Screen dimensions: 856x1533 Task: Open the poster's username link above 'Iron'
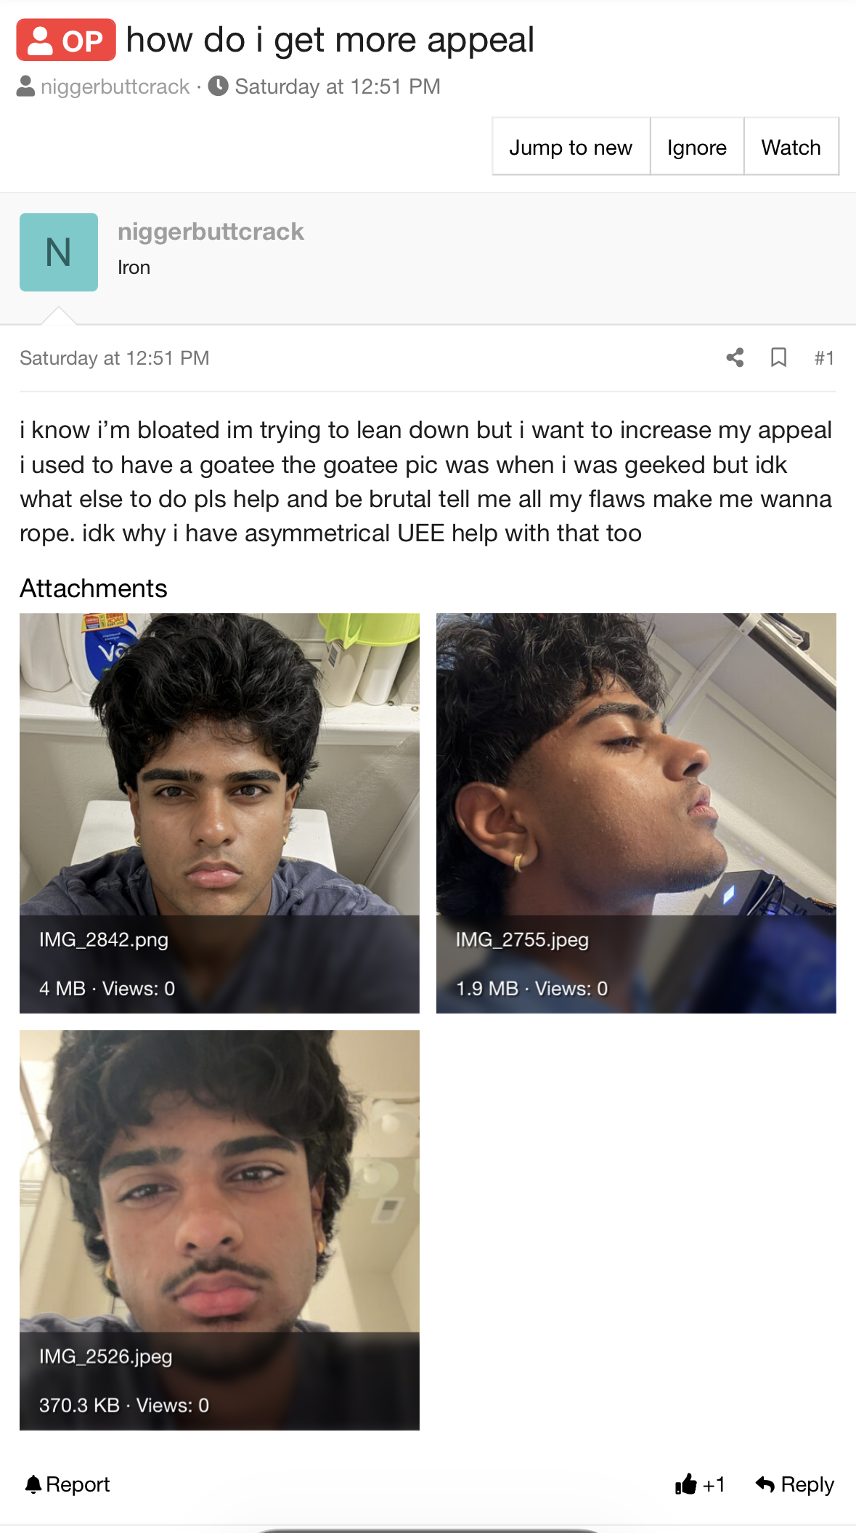click(211, 231)
